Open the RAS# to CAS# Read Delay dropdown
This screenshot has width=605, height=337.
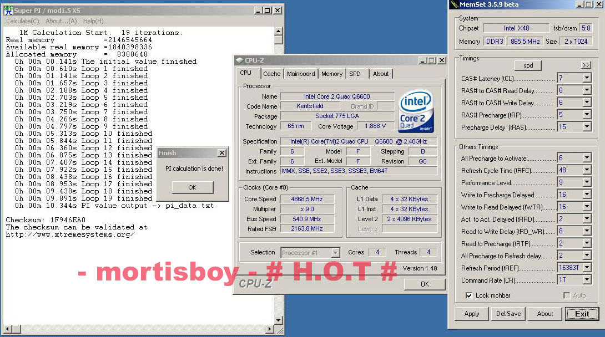[587, 90]
